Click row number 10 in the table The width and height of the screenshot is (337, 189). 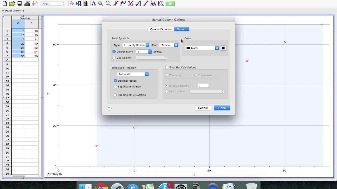(x=7, y=69)
